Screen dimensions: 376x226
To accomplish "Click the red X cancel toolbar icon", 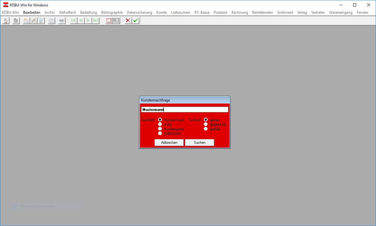I will 128,21.
